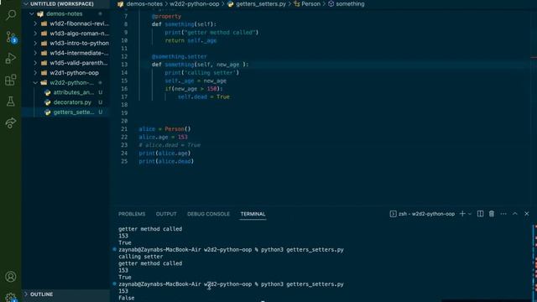Place cursor on print(alice.dead) line
Screen dimensions: 537x302
(x=166, y=161)
